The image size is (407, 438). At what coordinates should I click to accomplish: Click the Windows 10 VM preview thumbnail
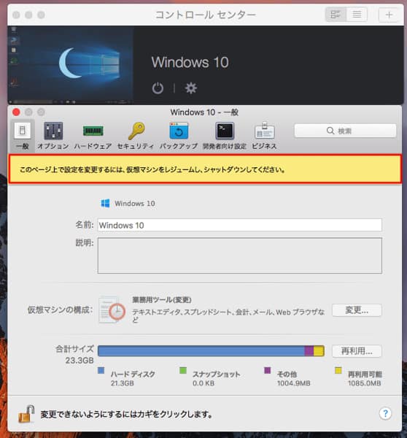tap(70, 65)
